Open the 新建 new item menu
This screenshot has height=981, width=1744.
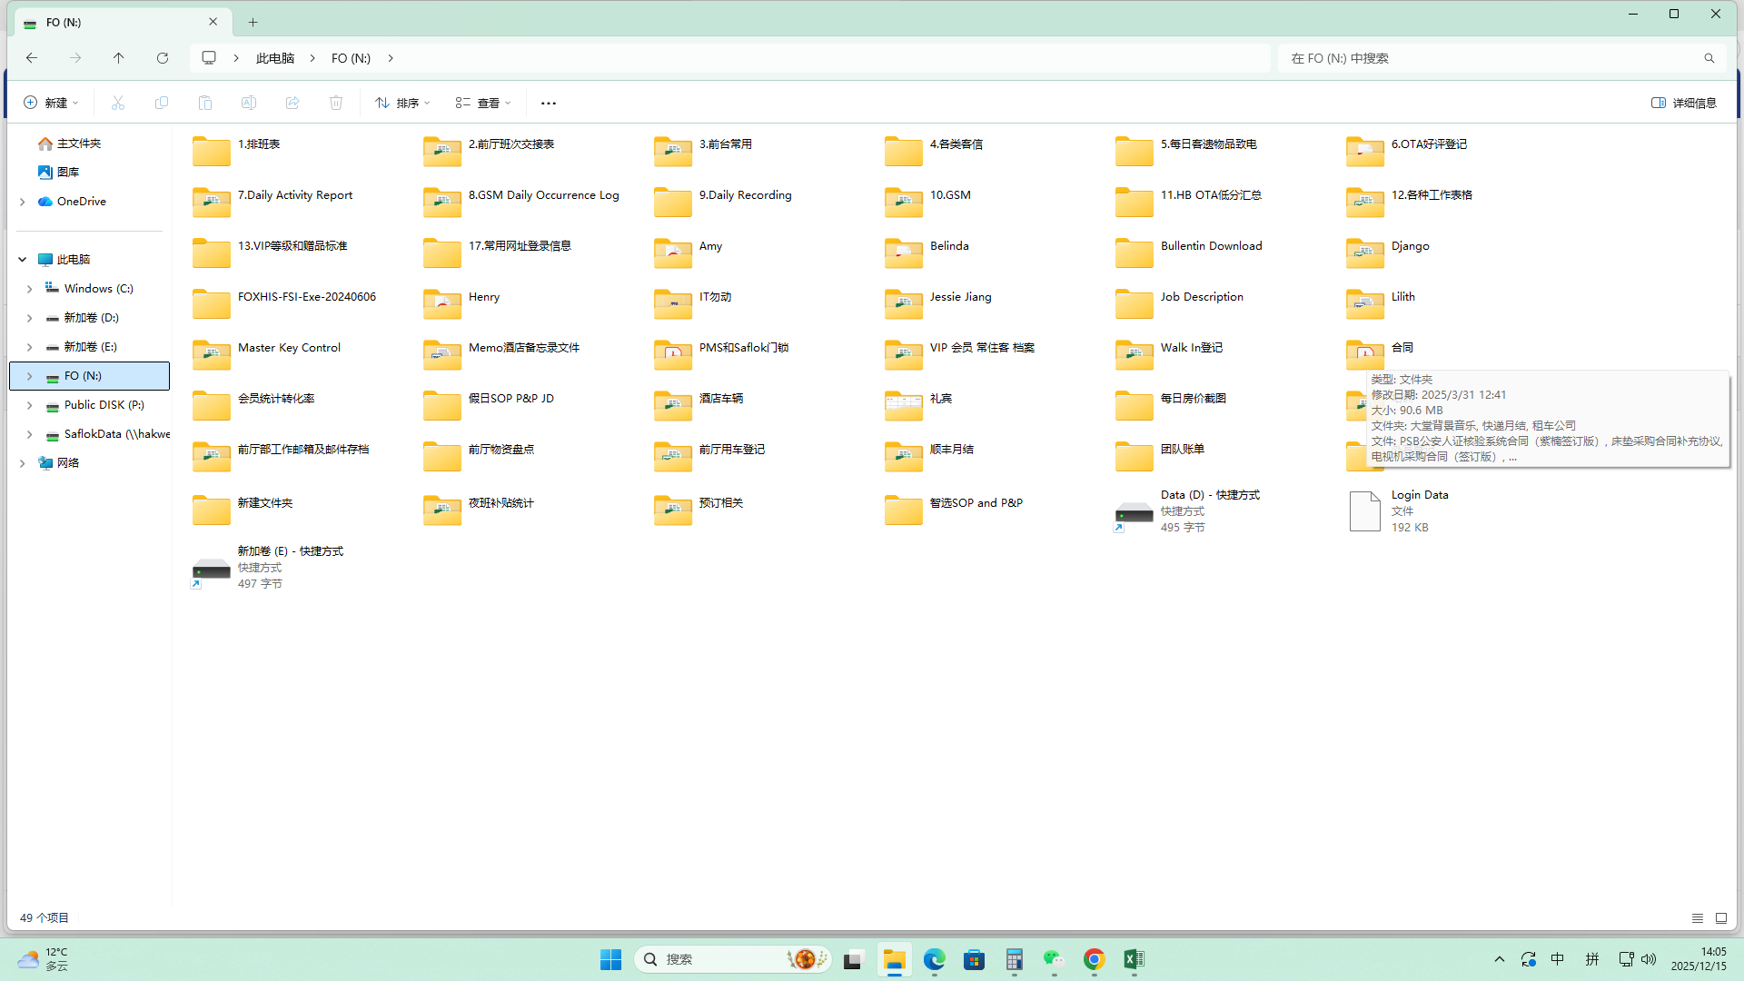(x=51, y=103)
